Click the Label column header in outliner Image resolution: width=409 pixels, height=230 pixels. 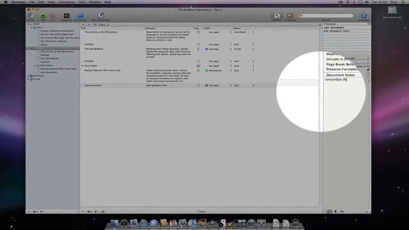pyautogui.click(x=217, y=28)
